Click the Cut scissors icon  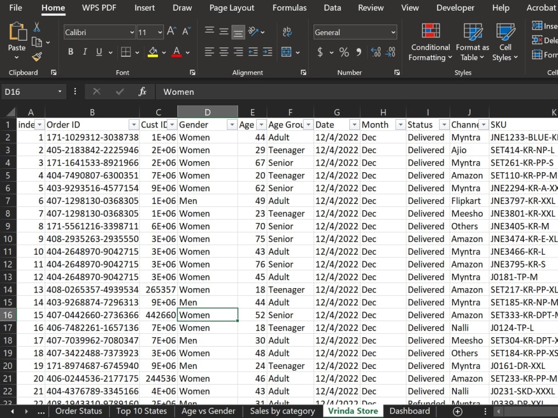point(37,27)
